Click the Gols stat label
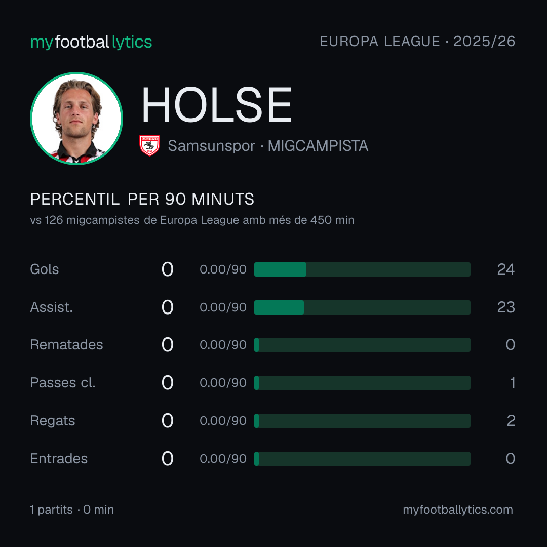Viewport: 547px width, 547px height. [45, 269]
